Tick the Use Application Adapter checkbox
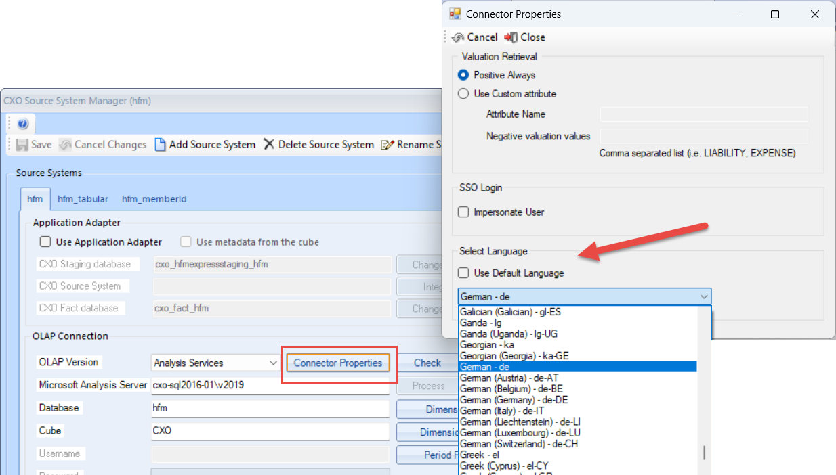Screen dimensions: 836x475 [45, 242]
